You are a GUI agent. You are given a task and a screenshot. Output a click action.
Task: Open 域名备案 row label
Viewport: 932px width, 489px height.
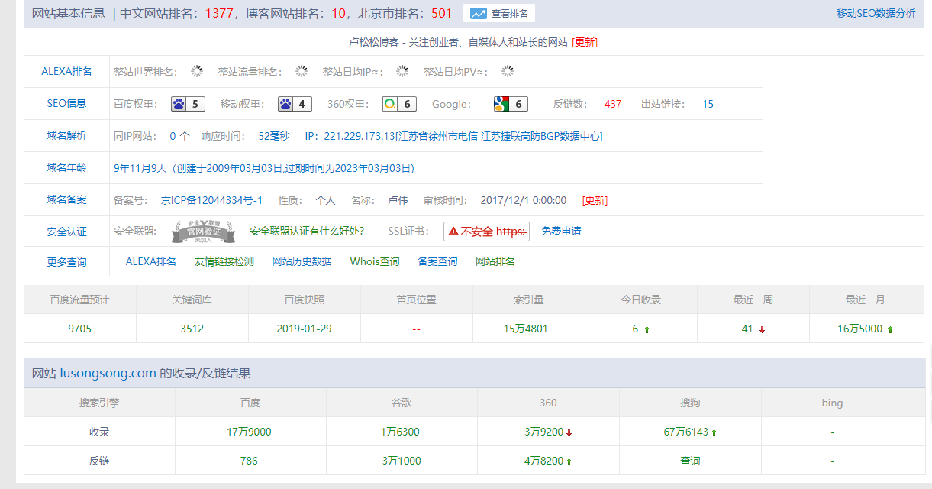pos(66,199)
